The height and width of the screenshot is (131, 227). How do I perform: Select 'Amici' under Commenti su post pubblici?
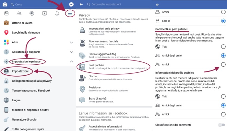coord(223,64)
